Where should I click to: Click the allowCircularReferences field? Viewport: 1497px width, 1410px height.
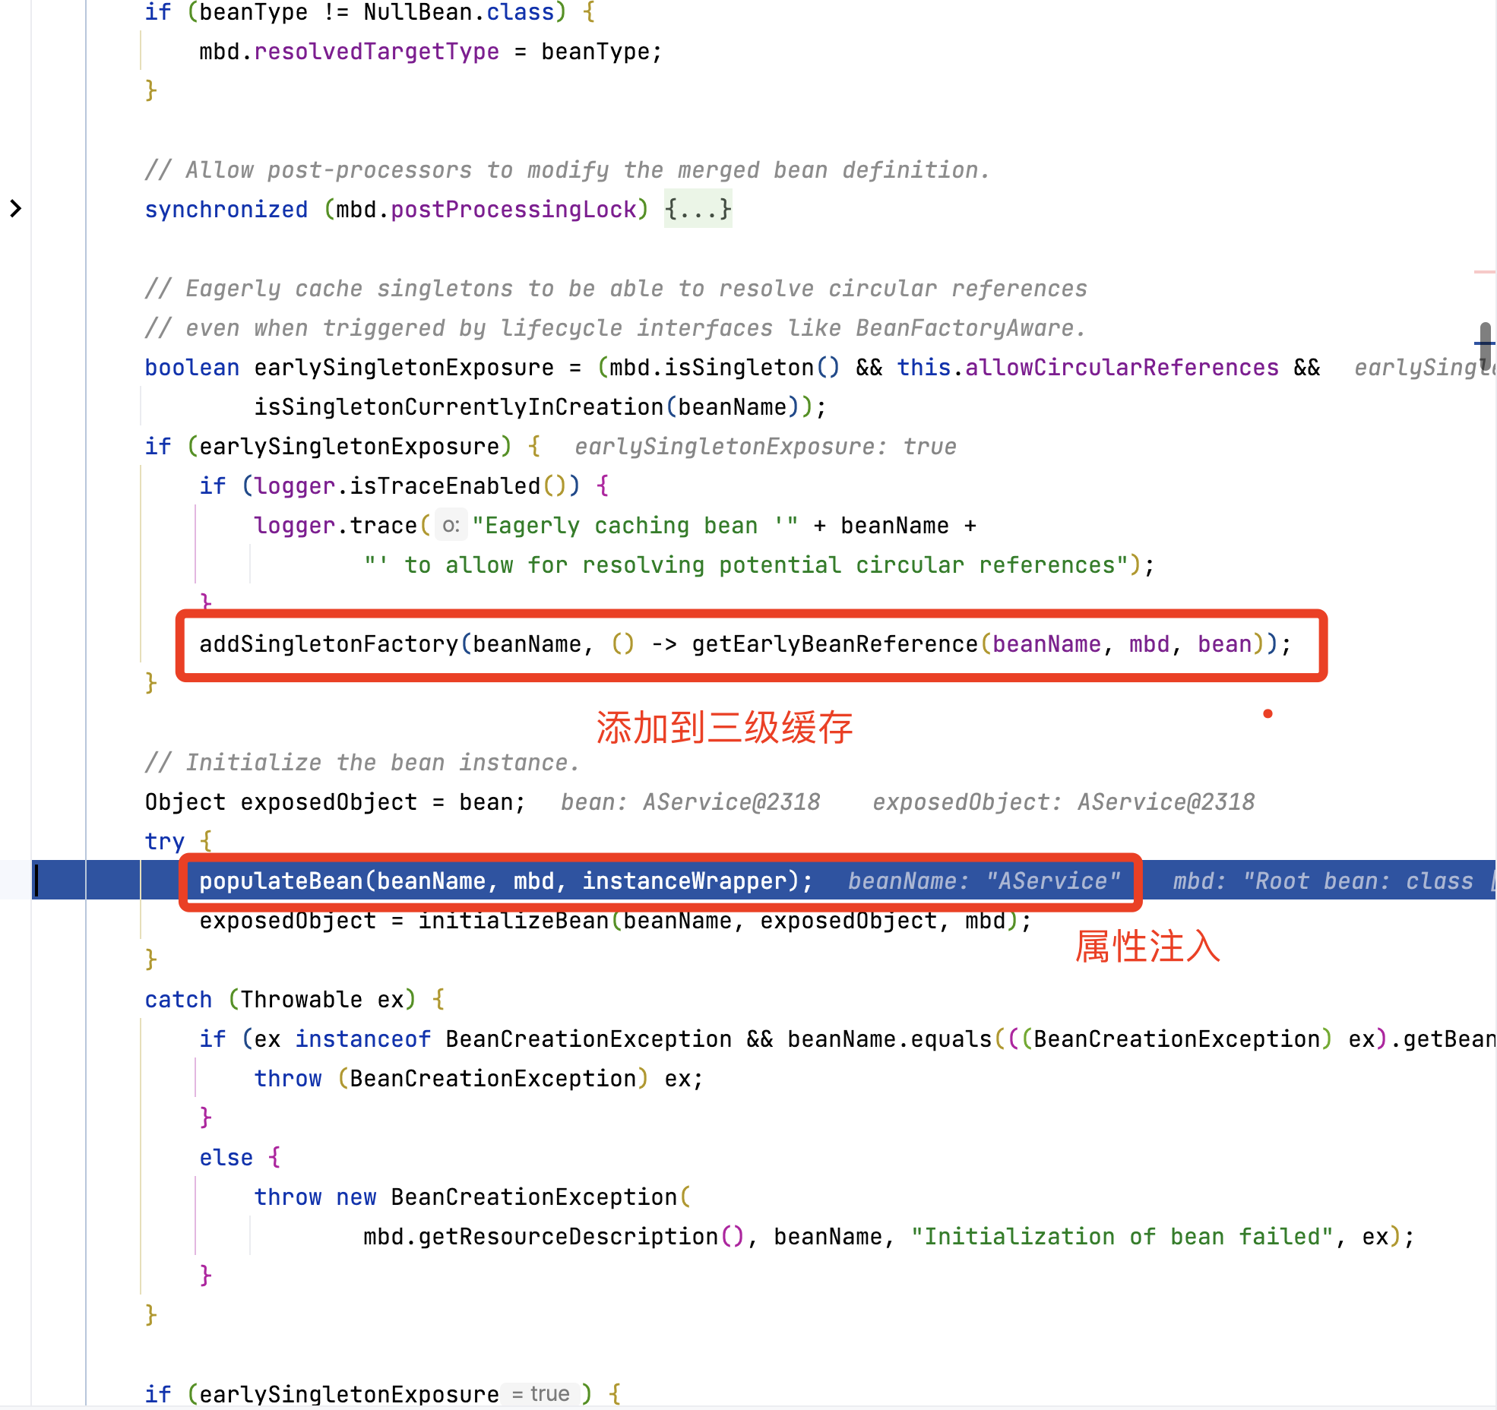[x=1122, y=368]
